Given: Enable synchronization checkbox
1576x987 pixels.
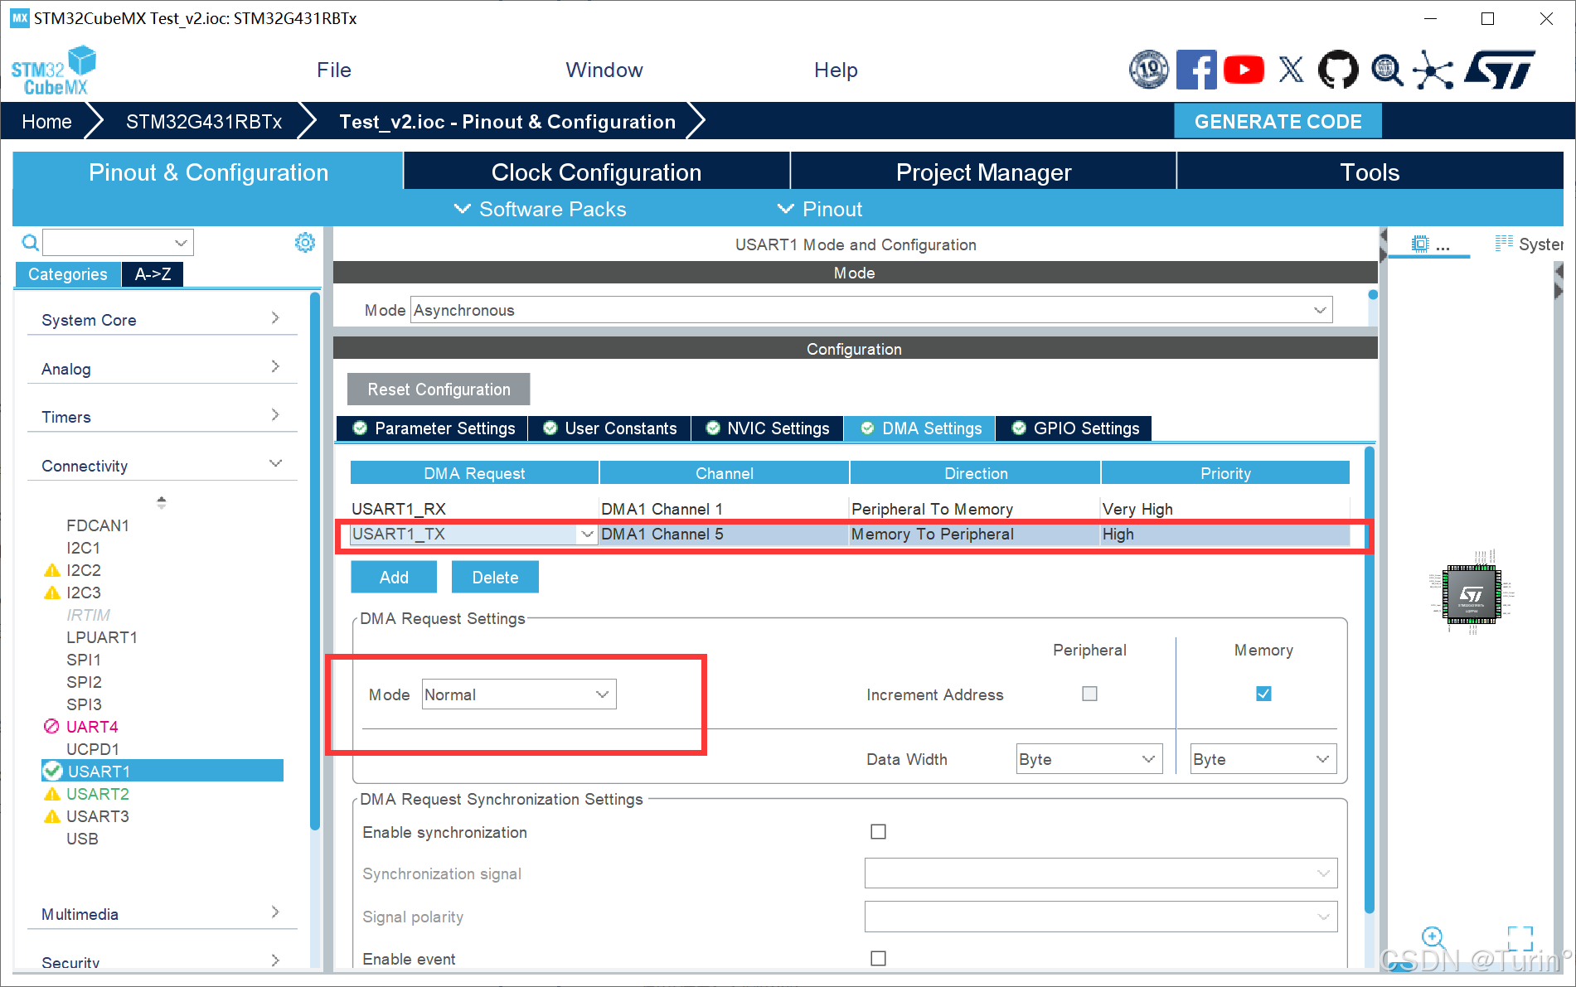Looking at the screenshot, I should tap(878, 831).
